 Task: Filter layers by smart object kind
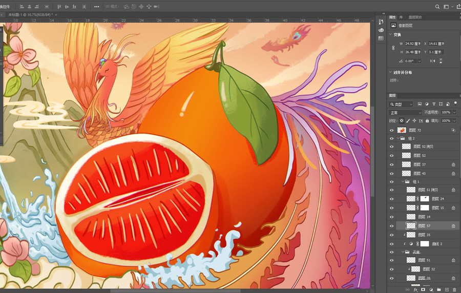point(448,104)
